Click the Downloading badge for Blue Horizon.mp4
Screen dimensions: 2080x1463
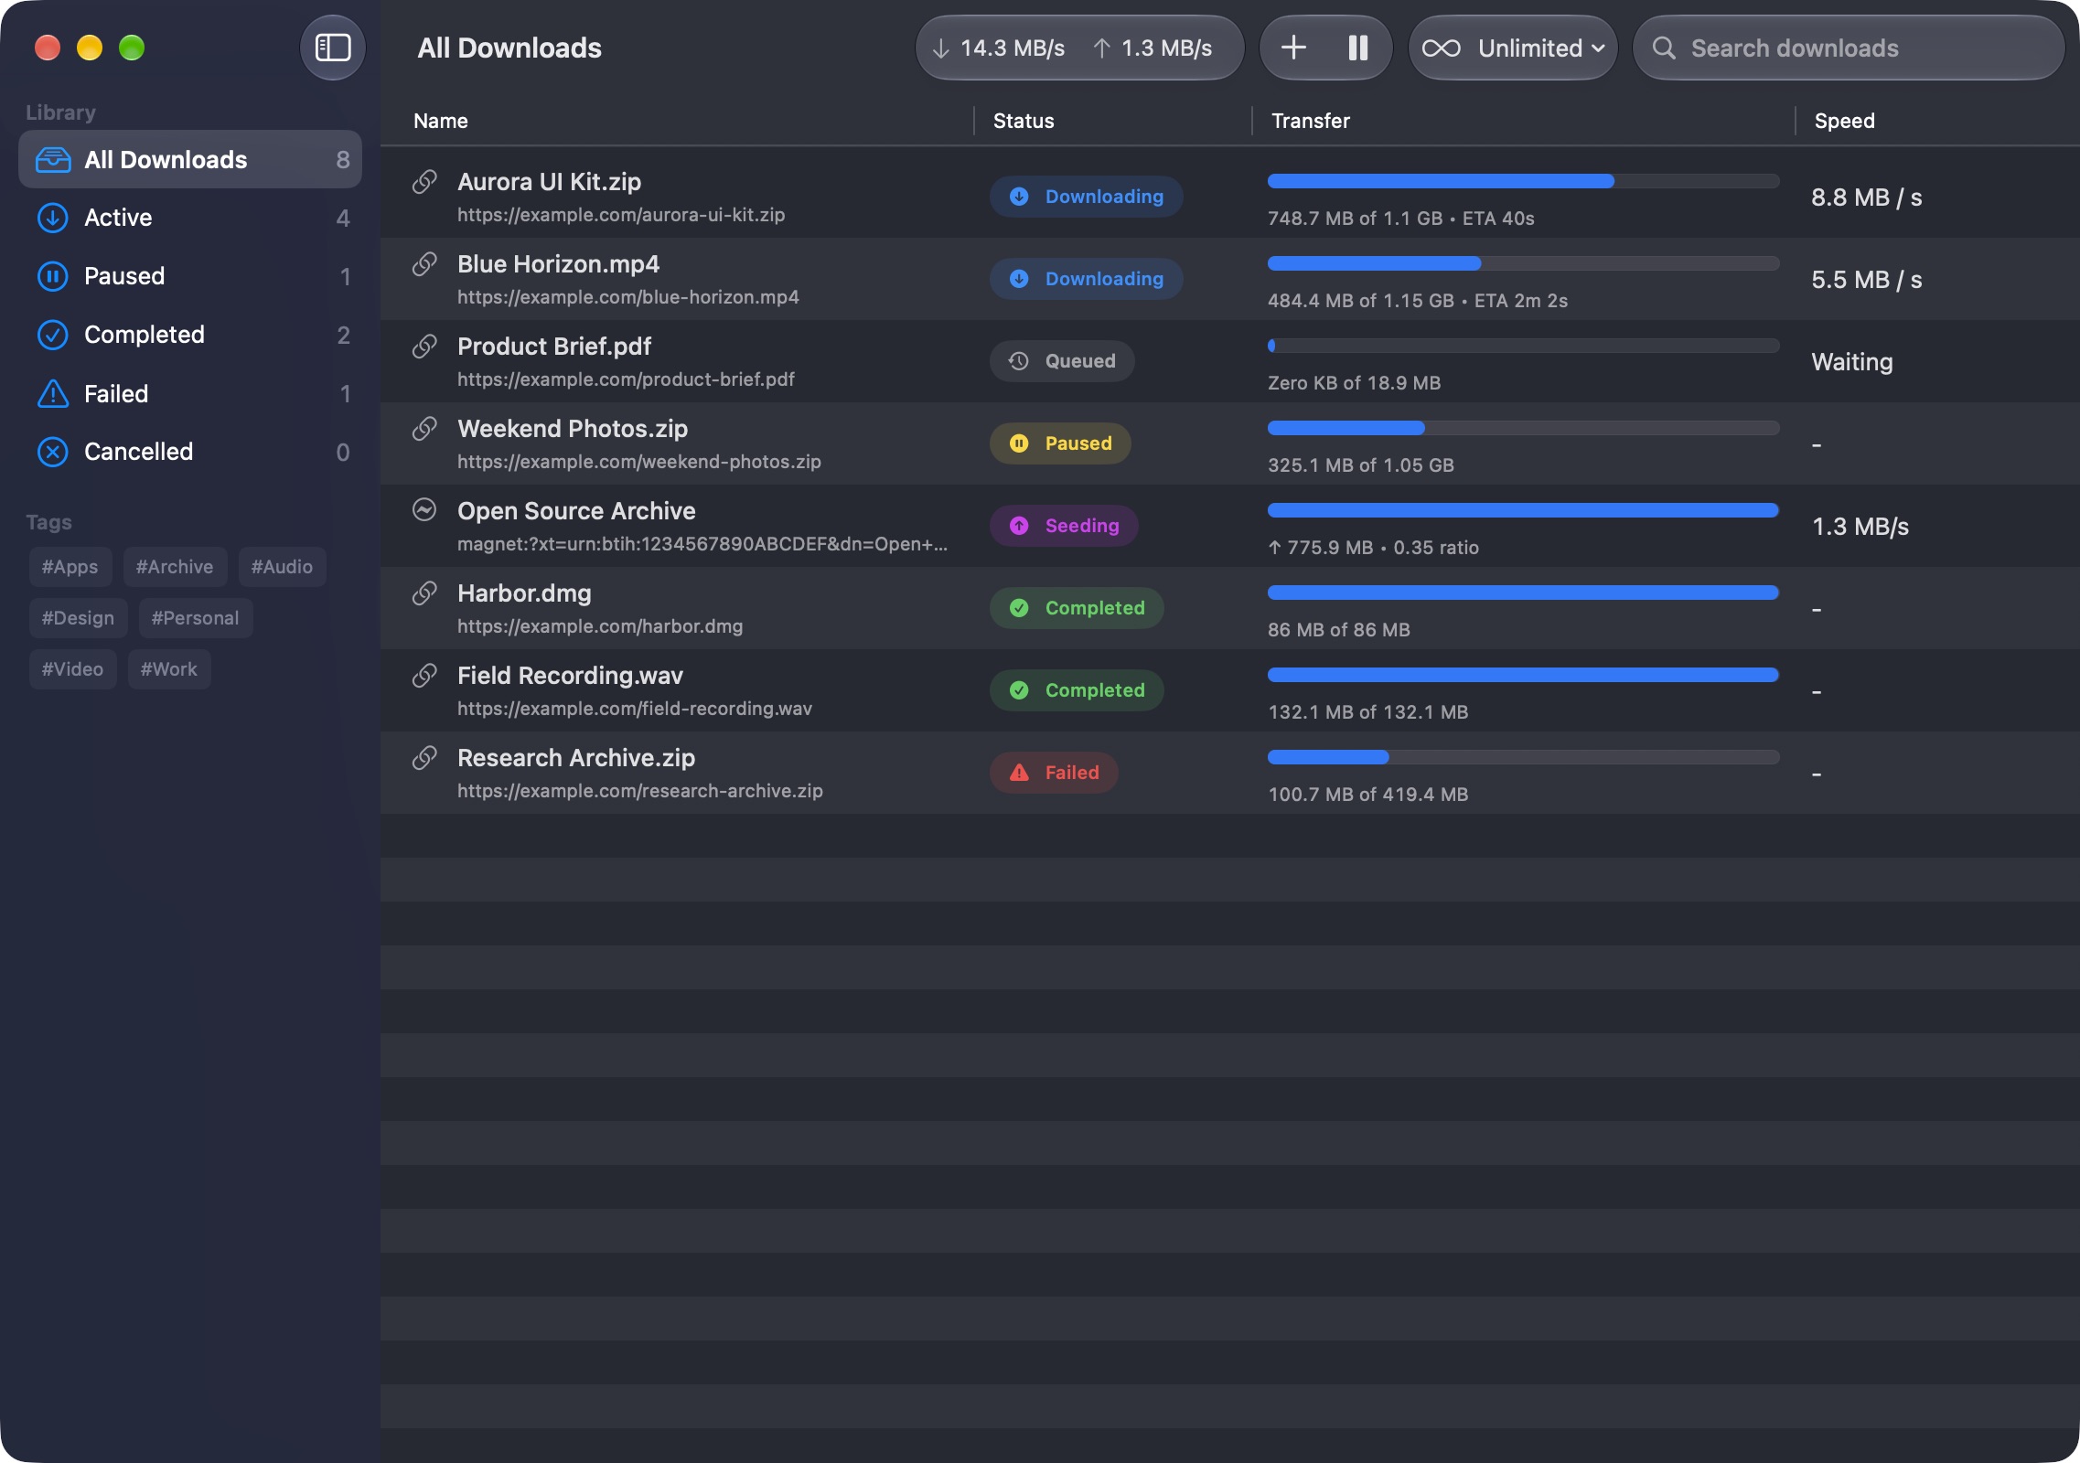click(1087, 279)
